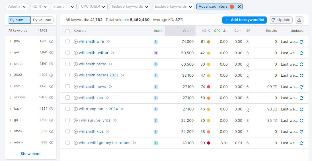Open will smith son keyword link
Image resolution: width=312 pixels, height=161 pixels.
pos(91,98)
